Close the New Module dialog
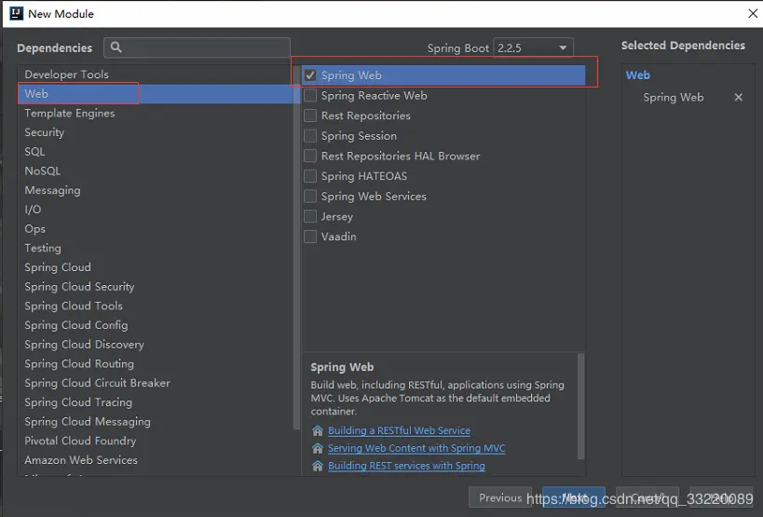Image resolution: width=763 pixels, height=517 pixels. [753, 14]
